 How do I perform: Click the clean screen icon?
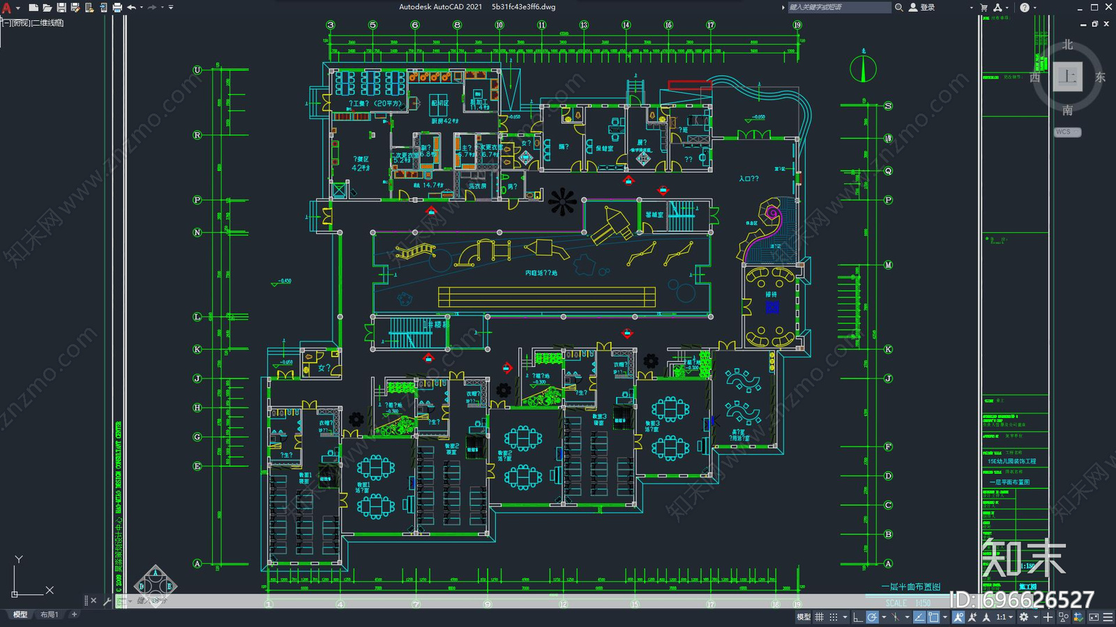[1094, 617]
